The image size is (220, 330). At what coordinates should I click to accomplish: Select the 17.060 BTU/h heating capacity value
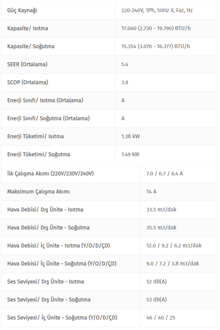tap(156, 28)
